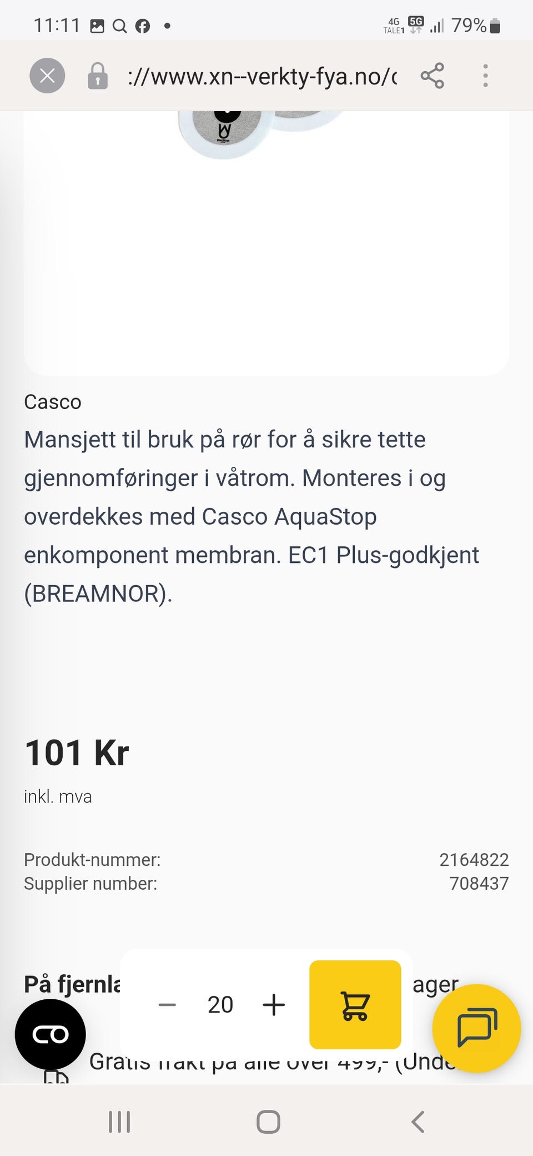Tap the På fjernlager stock status heading
Screen dimensions: 533x1156
pyautogui.click(x=72, y=984)
